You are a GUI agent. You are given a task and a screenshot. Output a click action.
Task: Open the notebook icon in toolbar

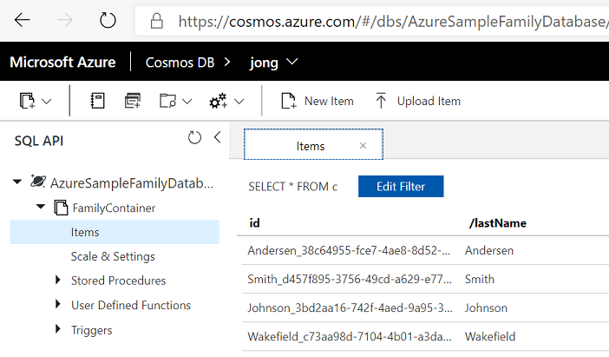[x=99, y=102]
